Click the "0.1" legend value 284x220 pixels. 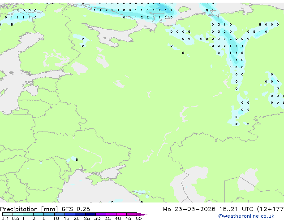5,218
